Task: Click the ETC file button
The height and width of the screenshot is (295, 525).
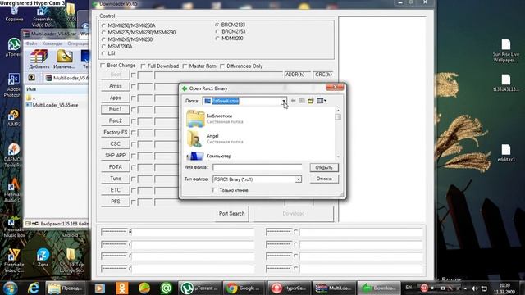Action: [115, 190]
